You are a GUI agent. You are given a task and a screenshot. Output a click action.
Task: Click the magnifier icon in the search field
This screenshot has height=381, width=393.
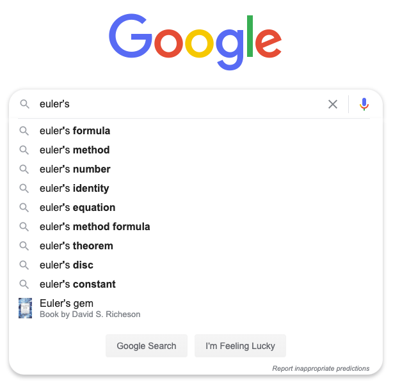(x=24, y=104)
